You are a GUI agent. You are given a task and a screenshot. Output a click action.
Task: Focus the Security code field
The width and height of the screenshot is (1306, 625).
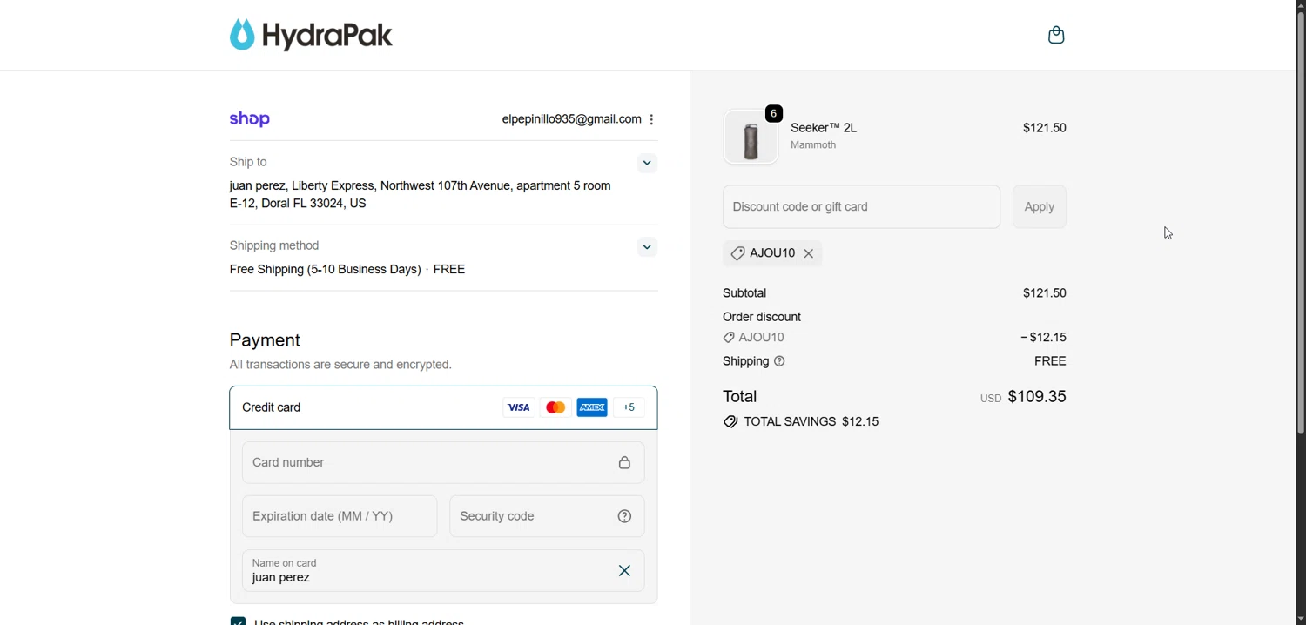pos(547,516)
